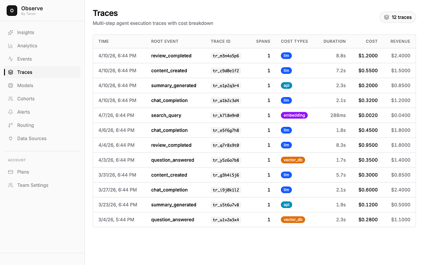Click the 288ms duration value
424x265 pixels.
[x=338, y=115]
